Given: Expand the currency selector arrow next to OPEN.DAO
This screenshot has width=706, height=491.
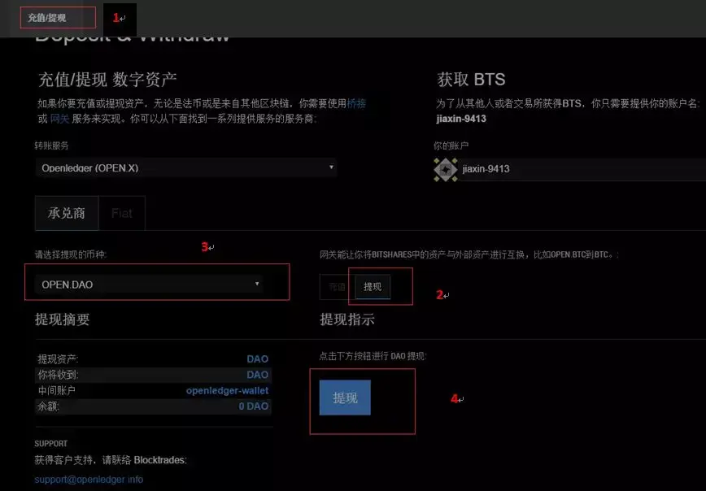Looking at the screenshot, I should (258, 282).
